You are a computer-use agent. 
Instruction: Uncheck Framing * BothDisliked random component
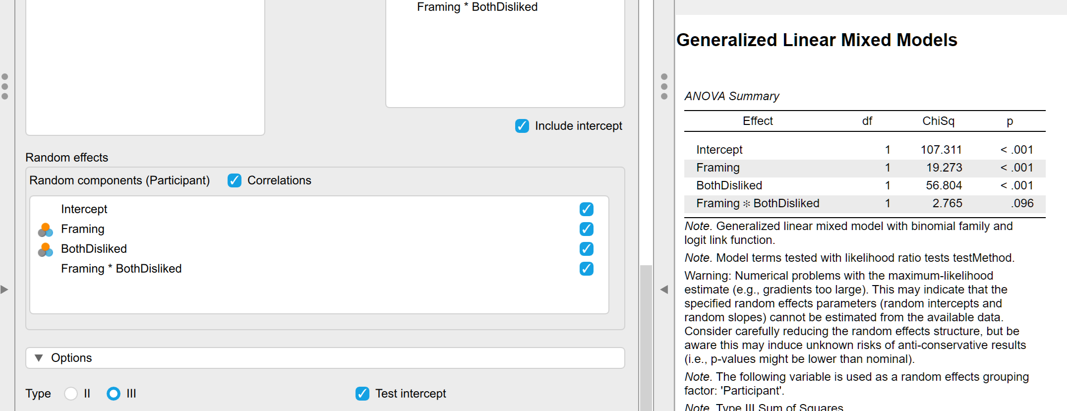(586, 269)
